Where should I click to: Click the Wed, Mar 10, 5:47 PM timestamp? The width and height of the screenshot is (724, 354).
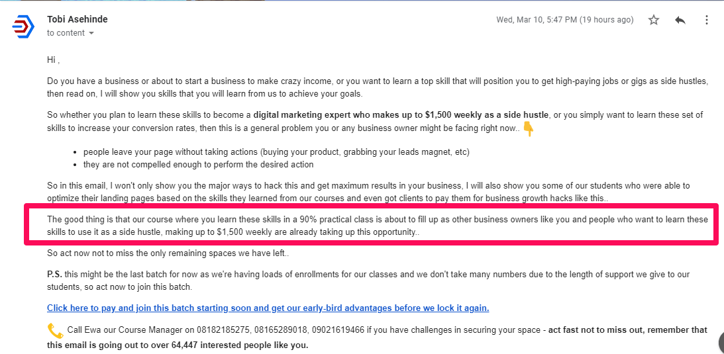point(564,20)
